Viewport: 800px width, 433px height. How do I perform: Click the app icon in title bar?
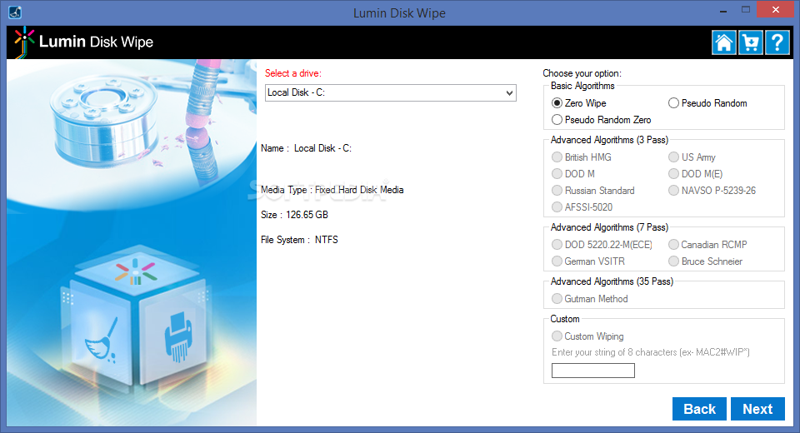coord(15,12)
